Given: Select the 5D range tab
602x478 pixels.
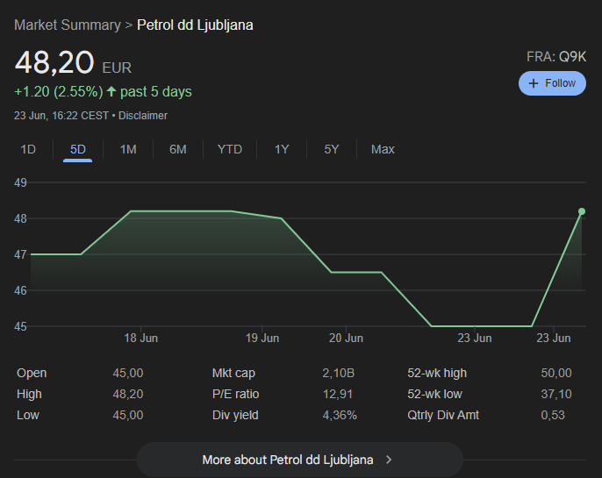Looking at the screenshot, I should [x=77, y=149].
